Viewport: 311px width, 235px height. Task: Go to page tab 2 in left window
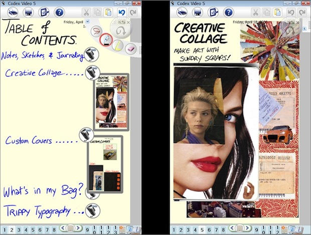coord(11,229)
